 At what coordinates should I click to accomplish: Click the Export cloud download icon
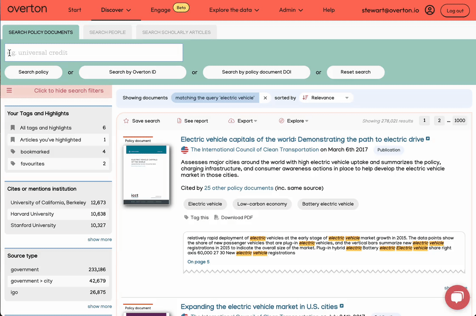(x=231, y=121)
